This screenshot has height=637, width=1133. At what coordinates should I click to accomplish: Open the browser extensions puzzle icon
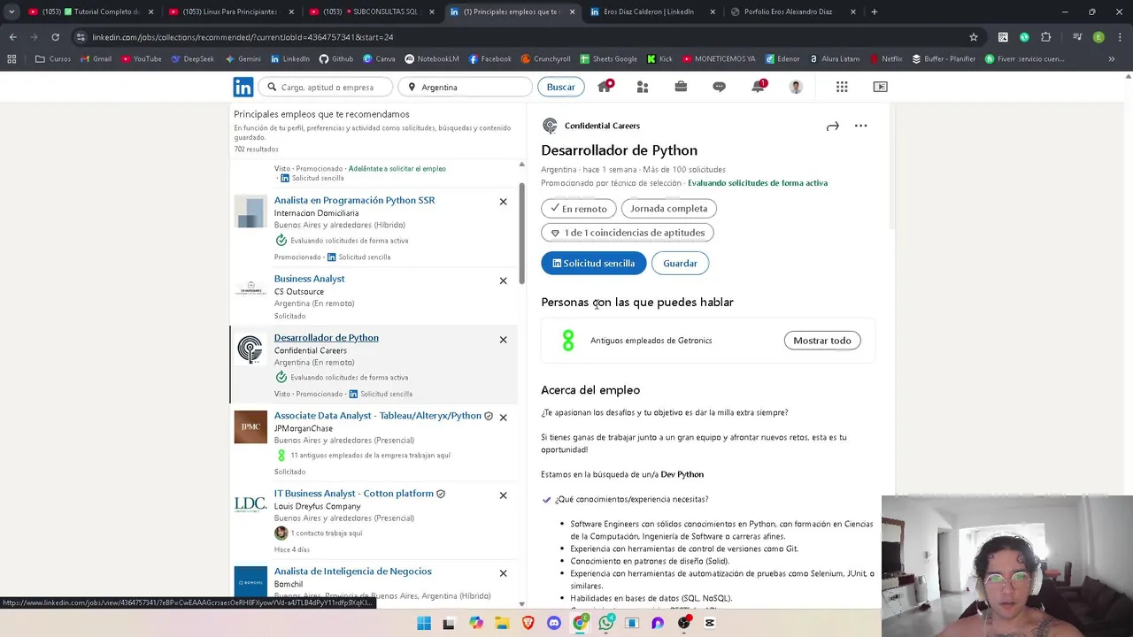click(x=1046, y=37)
